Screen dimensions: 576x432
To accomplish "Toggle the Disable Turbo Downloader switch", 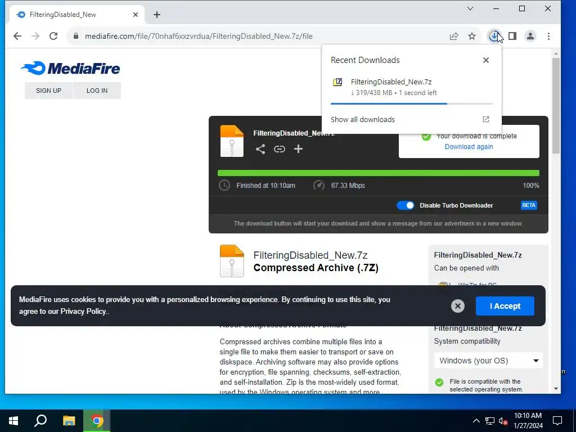I will point(406,205).
